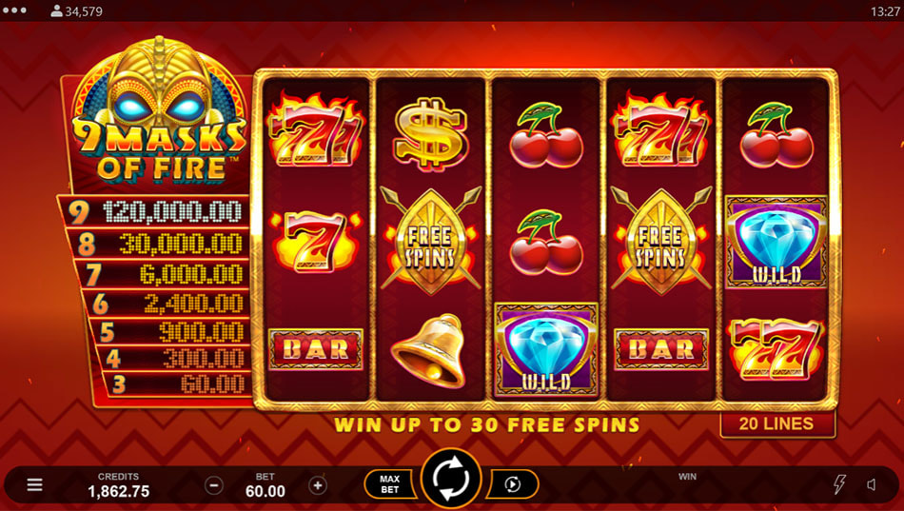Click the single flaming 7 symbol
Viewport: 904px width, 511px height.
coord(315,241)
